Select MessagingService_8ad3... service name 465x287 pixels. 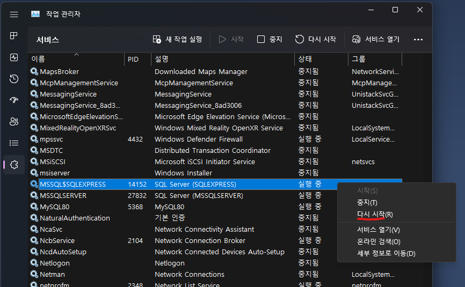tap(80, 106)
